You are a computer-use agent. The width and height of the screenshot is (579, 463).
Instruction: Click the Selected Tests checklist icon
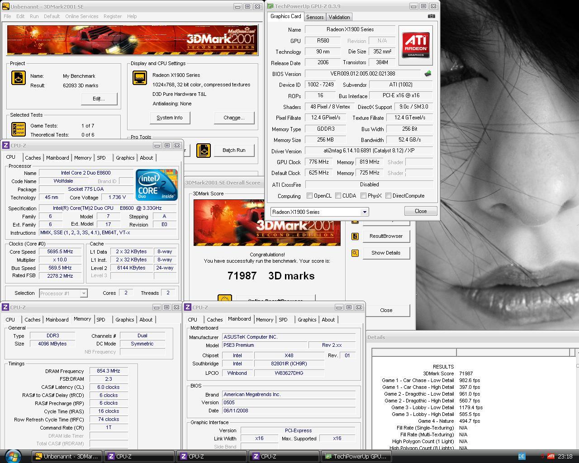(x=19, y=129)
